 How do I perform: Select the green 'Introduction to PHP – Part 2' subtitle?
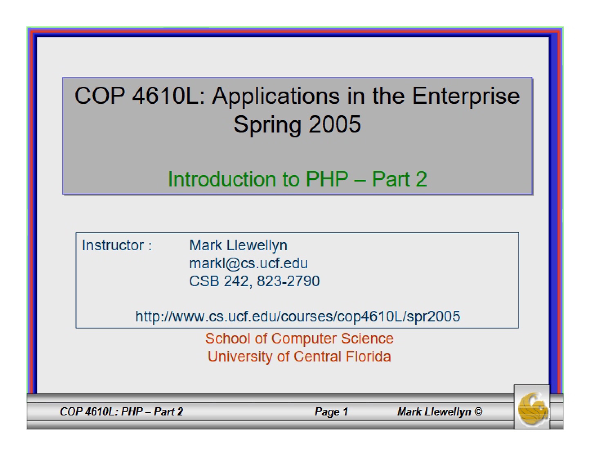(297, 179)
